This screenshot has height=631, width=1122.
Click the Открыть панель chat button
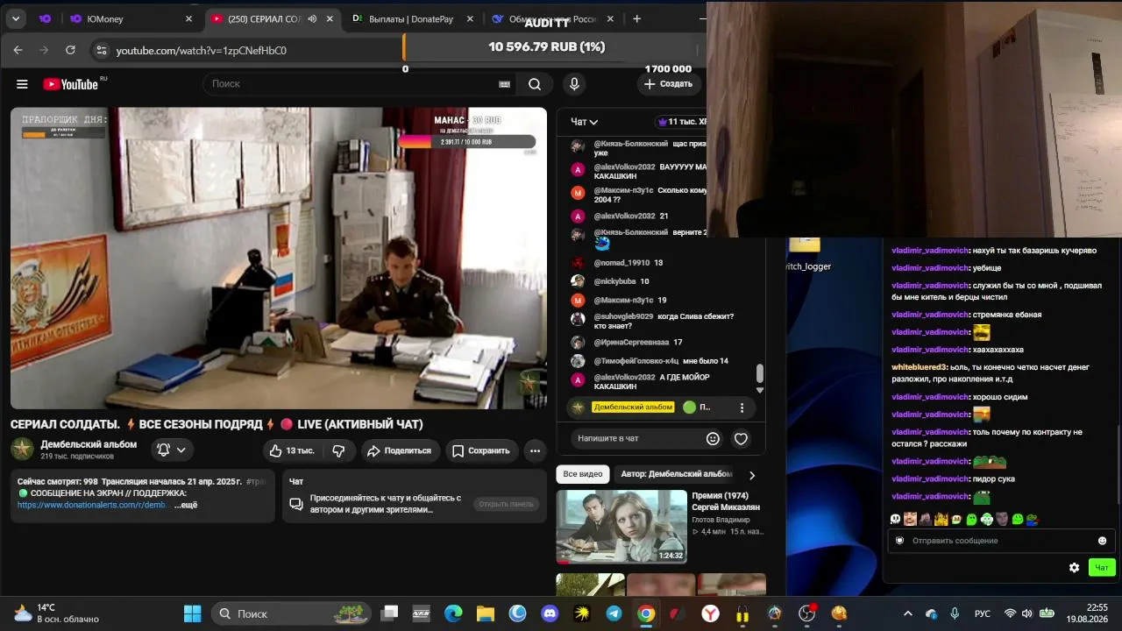tap(506, 504)
